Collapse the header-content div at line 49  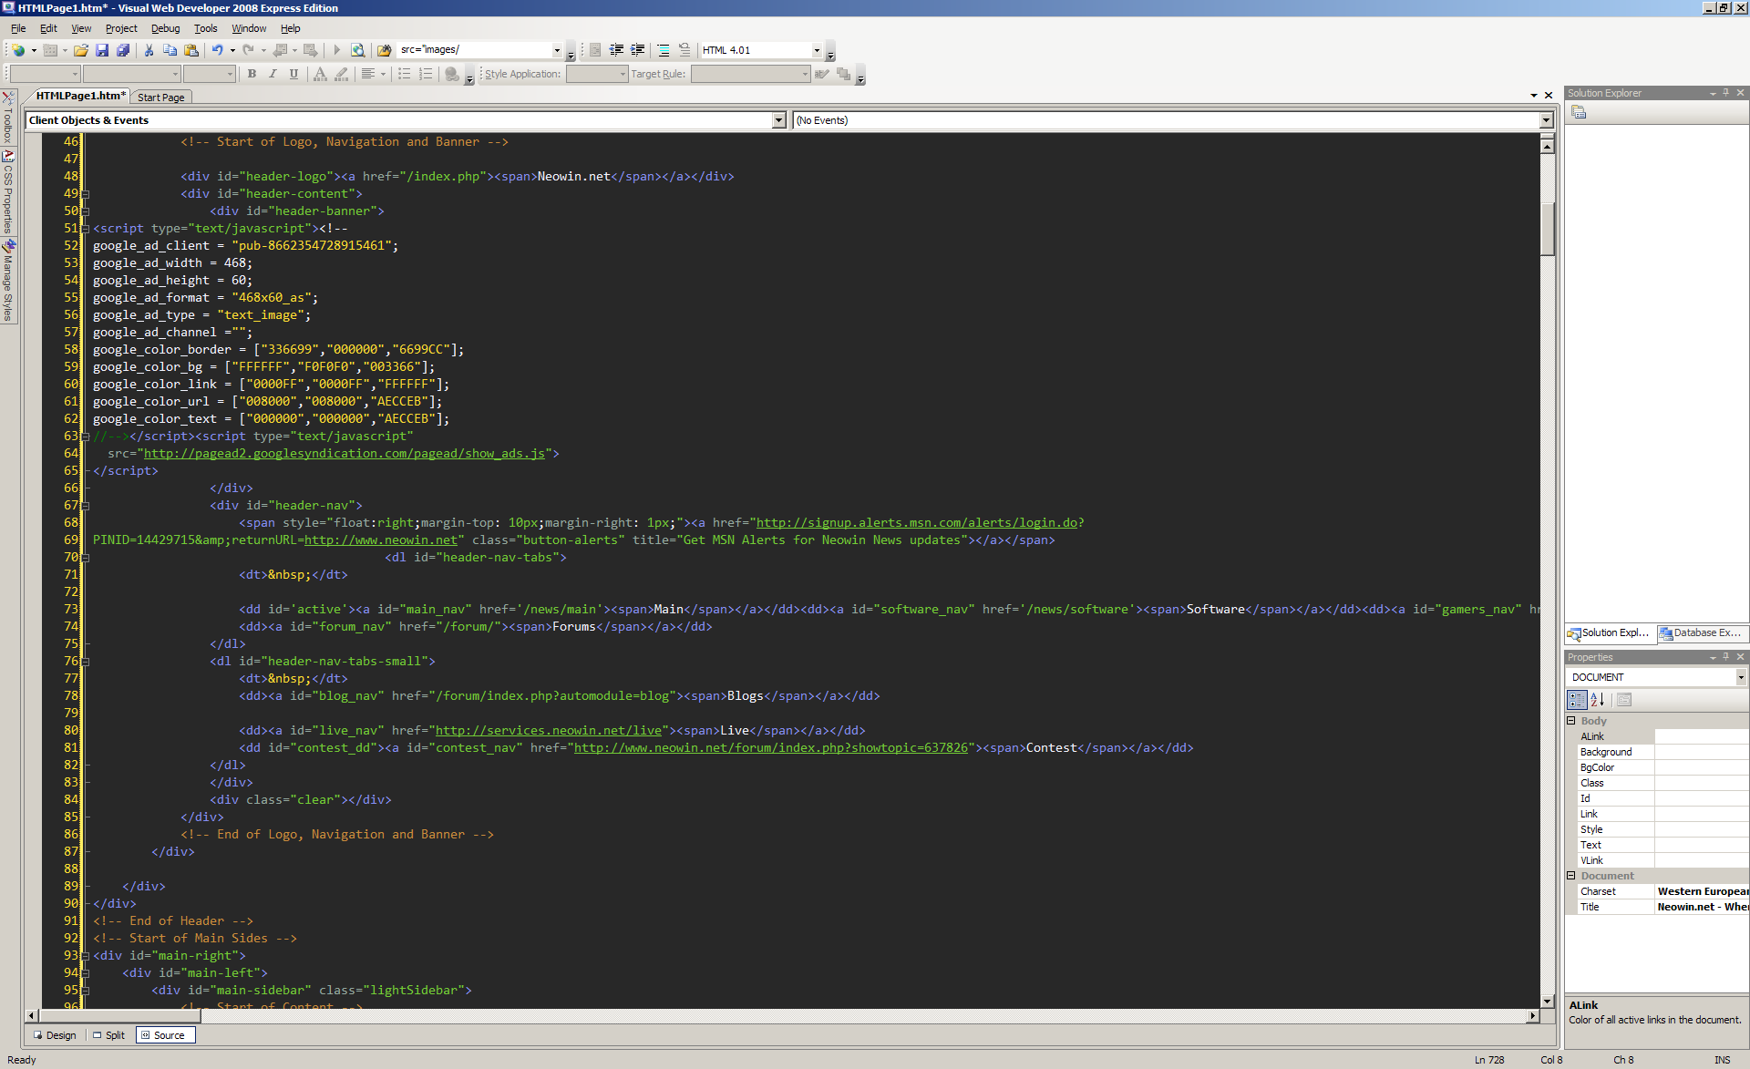(x=86, y=194)
